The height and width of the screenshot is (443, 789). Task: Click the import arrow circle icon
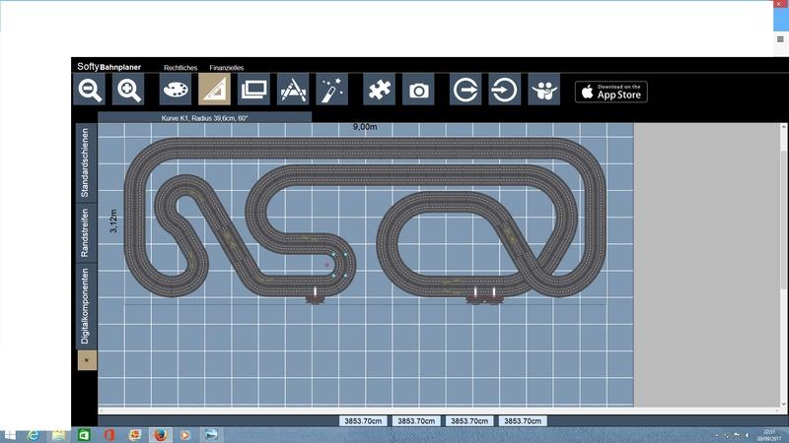pos(504,91)
